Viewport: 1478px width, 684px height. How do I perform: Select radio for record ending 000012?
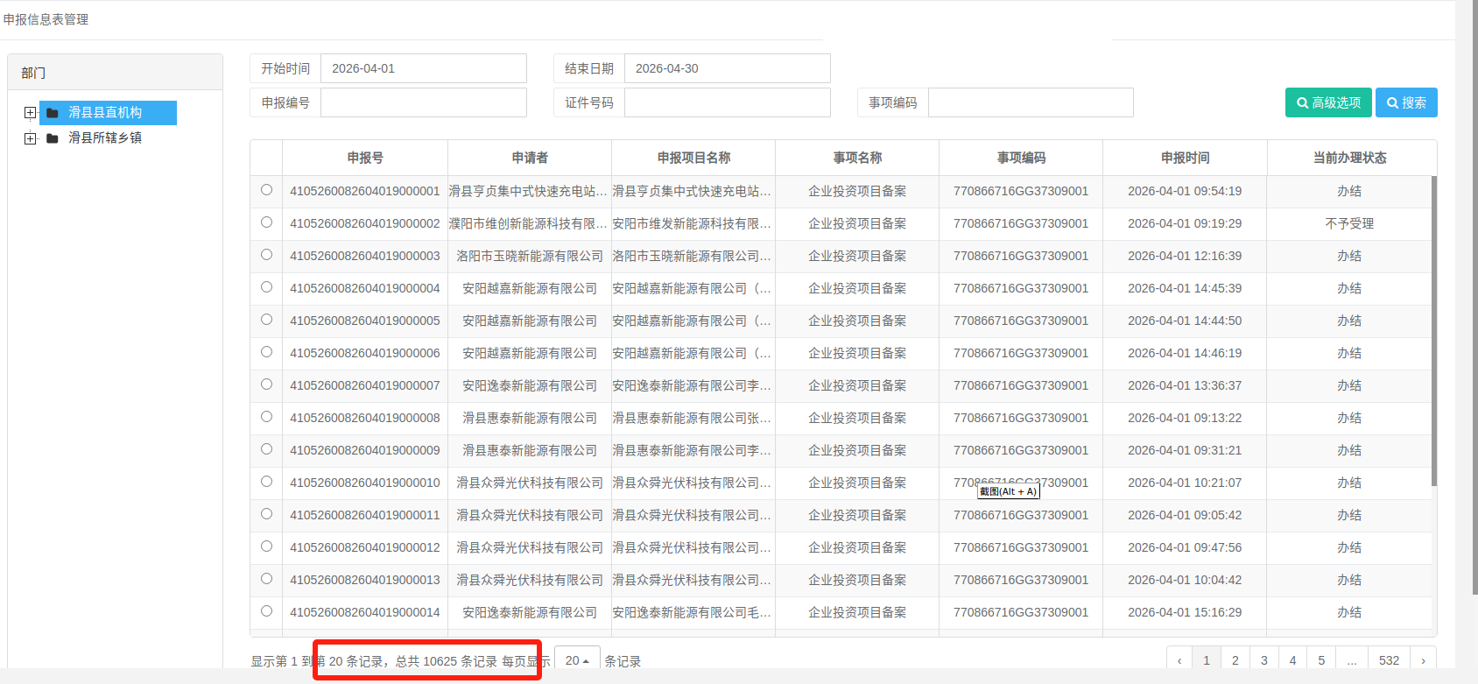[x=266, y=546]
